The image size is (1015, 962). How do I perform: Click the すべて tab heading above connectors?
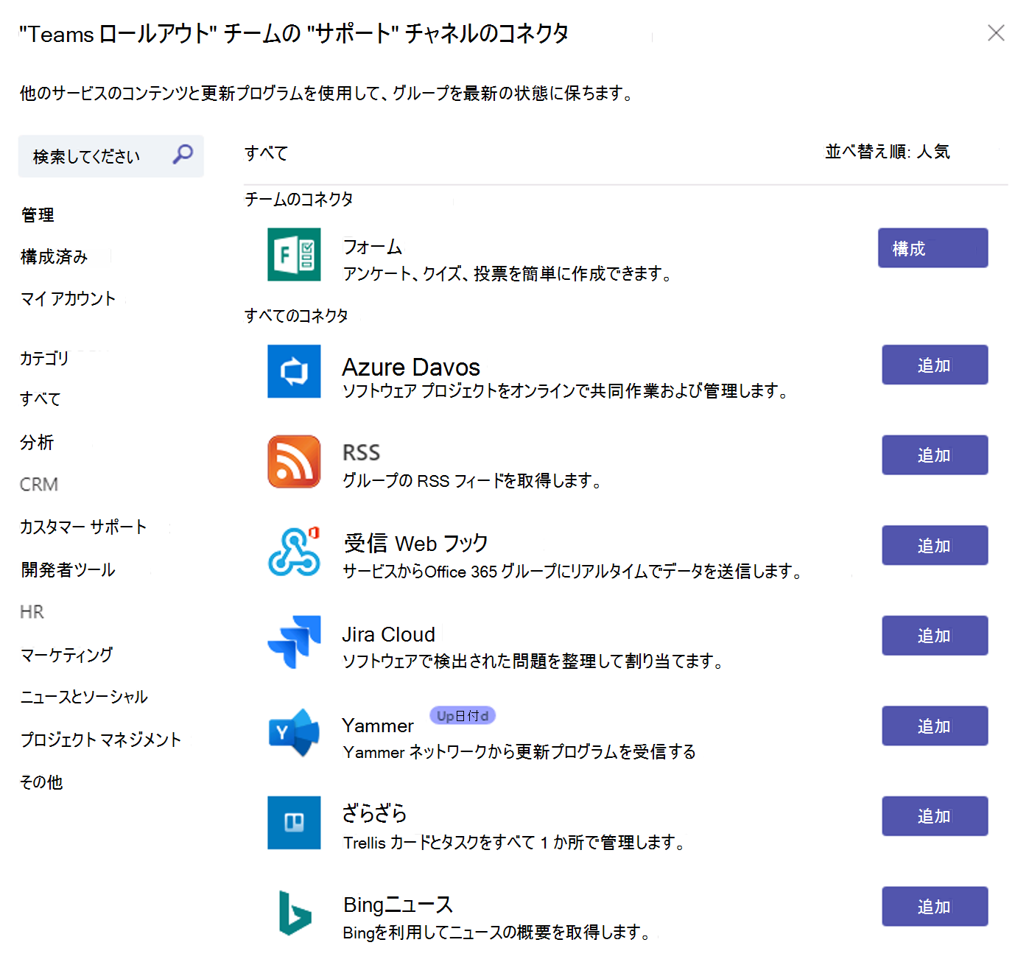point(266,153)
